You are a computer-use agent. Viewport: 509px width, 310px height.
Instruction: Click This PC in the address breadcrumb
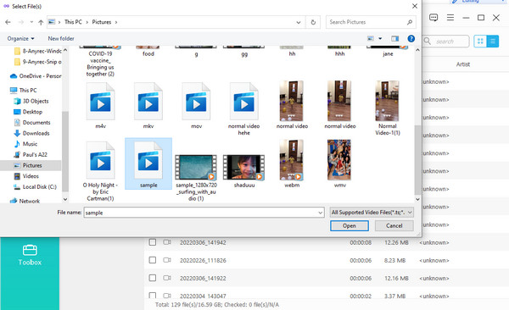point(73,22)
